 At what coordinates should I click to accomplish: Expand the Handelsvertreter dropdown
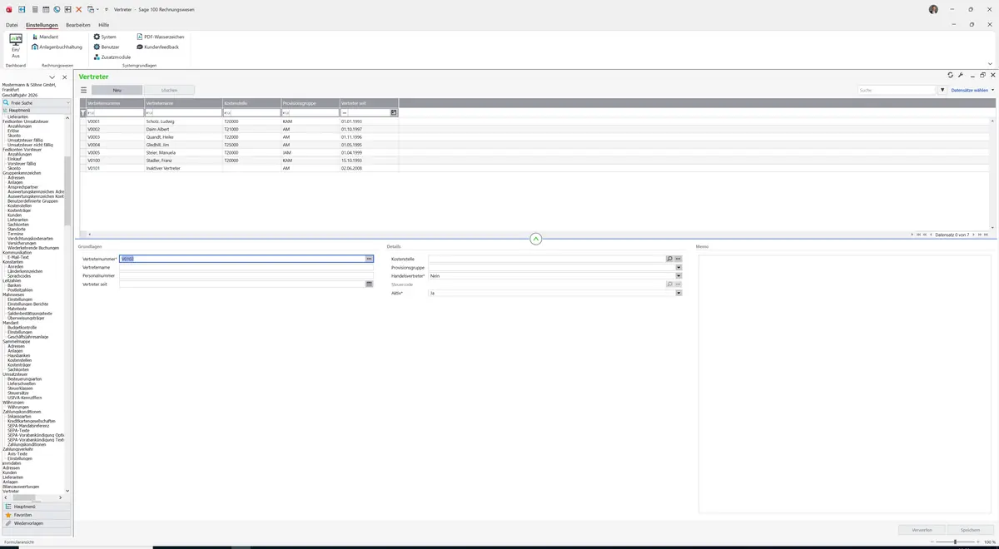coord(678,276)
